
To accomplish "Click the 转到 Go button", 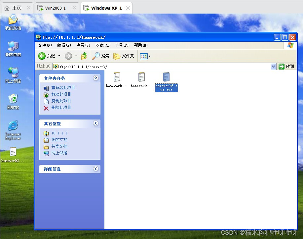I will (x=286, y=67).
